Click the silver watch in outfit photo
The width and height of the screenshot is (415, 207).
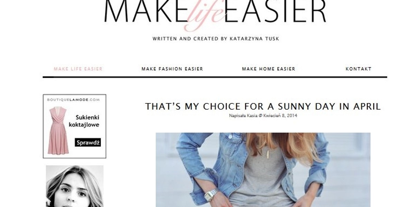(212, 196)
